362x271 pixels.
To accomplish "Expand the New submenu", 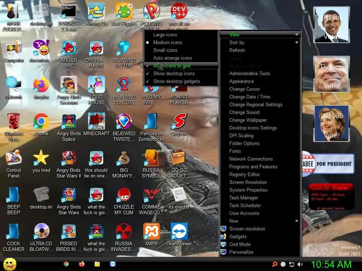I will coord(260,221).
